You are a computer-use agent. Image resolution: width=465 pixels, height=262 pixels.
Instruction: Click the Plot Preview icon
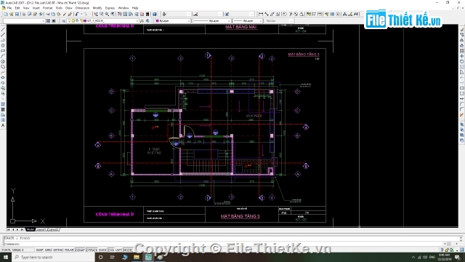coord(29,14)
